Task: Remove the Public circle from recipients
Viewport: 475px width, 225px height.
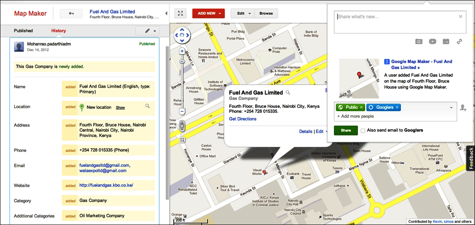Action: point(361,107)
